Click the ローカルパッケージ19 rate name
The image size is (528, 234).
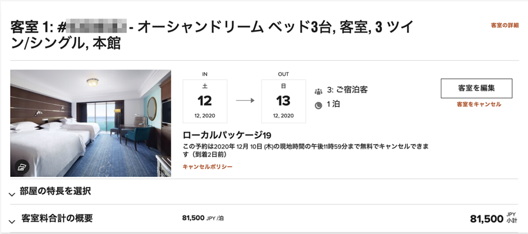tap(227, 136)
